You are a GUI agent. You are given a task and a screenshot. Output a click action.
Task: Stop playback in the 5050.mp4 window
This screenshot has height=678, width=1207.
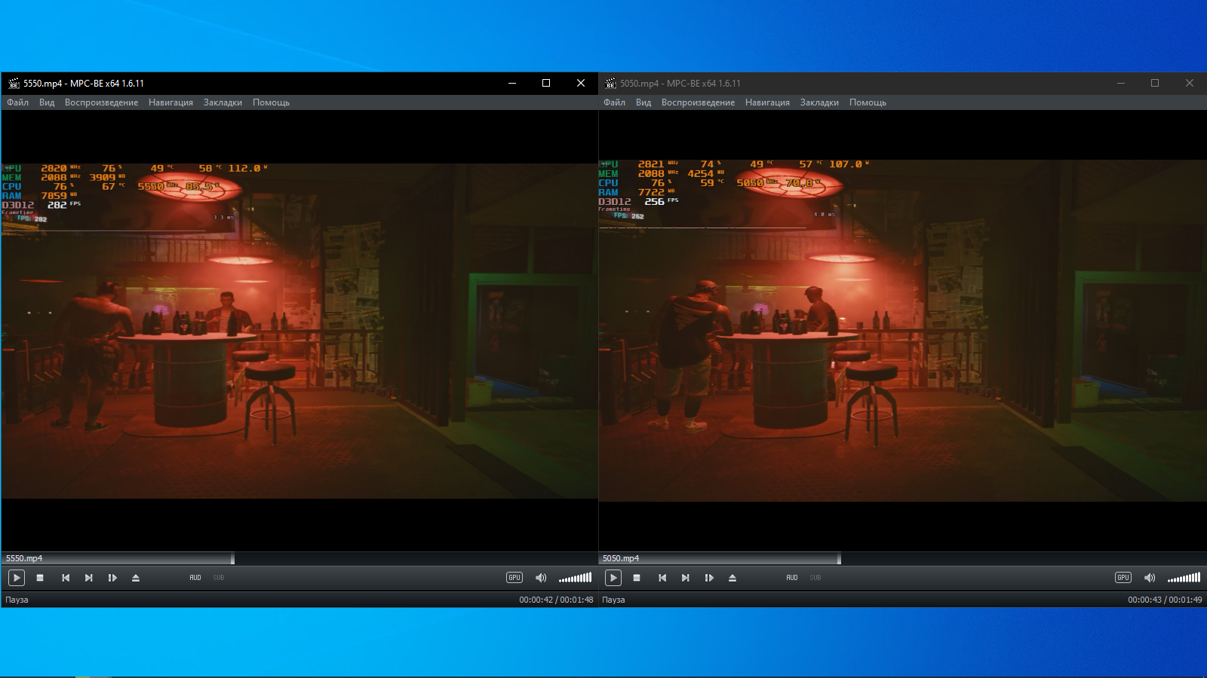pyautogui.click(x=637, y=578)
